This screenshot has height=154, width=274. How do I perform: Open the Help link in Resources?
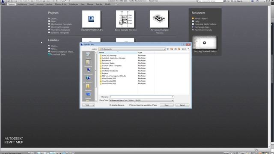(x=197, y=21)
